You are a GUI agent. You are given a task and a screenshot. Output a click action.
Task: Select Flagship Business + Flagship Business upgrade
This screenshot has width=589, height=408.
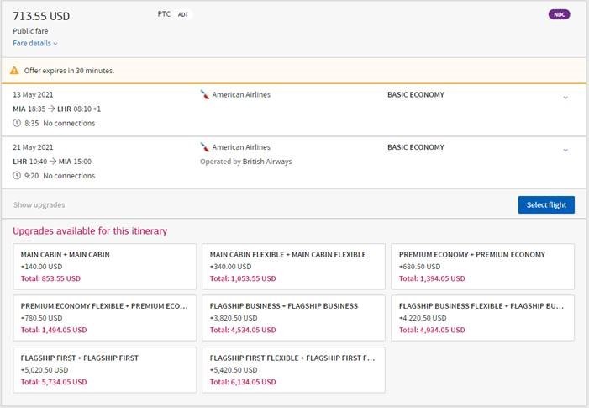293,317
